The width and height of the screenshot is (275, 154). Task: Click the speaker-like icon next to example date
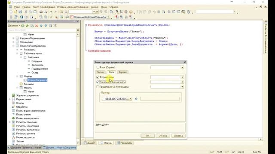(x=136, y=99)
